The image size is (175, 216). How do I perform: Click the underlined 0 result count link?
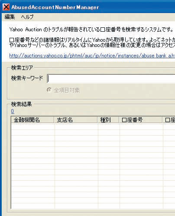(x=13, y=111)
